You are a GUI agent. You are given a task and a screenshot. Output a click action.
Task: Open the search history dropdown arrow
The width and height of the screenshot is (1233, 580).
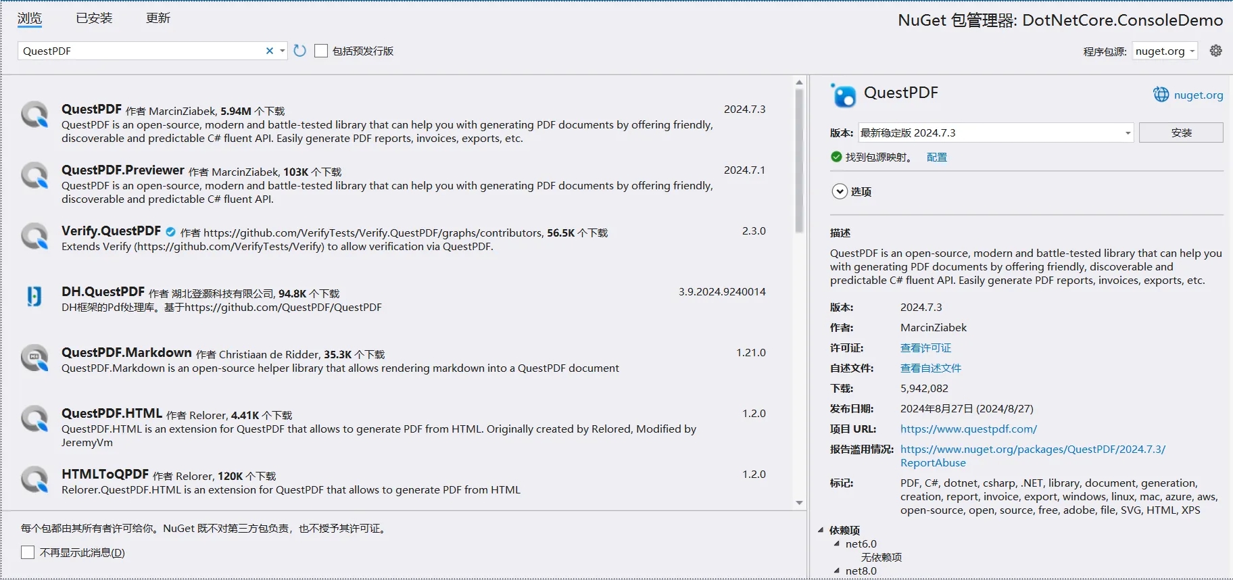pos(282,51)
